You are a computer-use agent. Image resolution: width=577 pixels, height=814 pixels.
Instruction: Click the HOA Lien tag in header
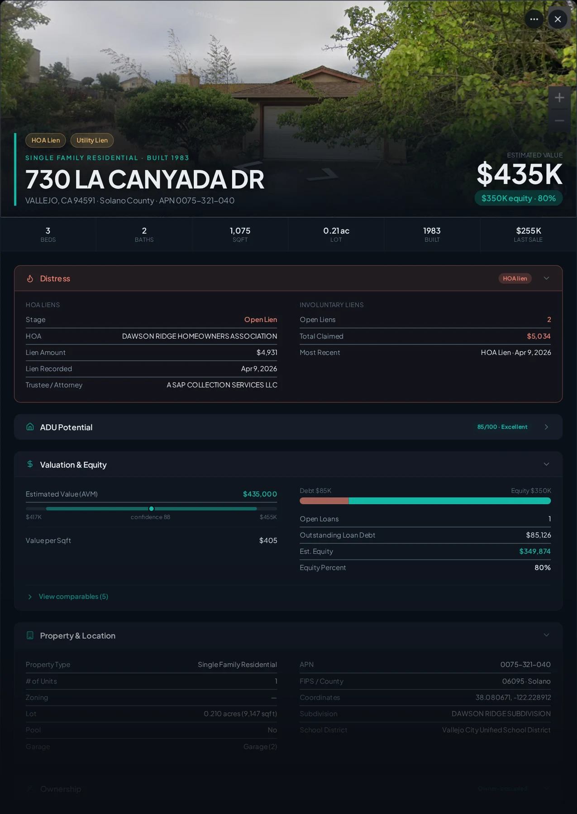tap(46, 140)
